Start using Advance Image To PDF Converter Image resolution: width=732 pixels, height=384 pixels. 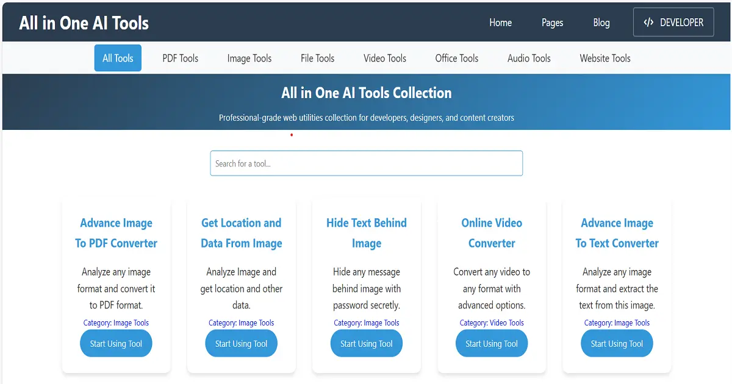(116, 343)
